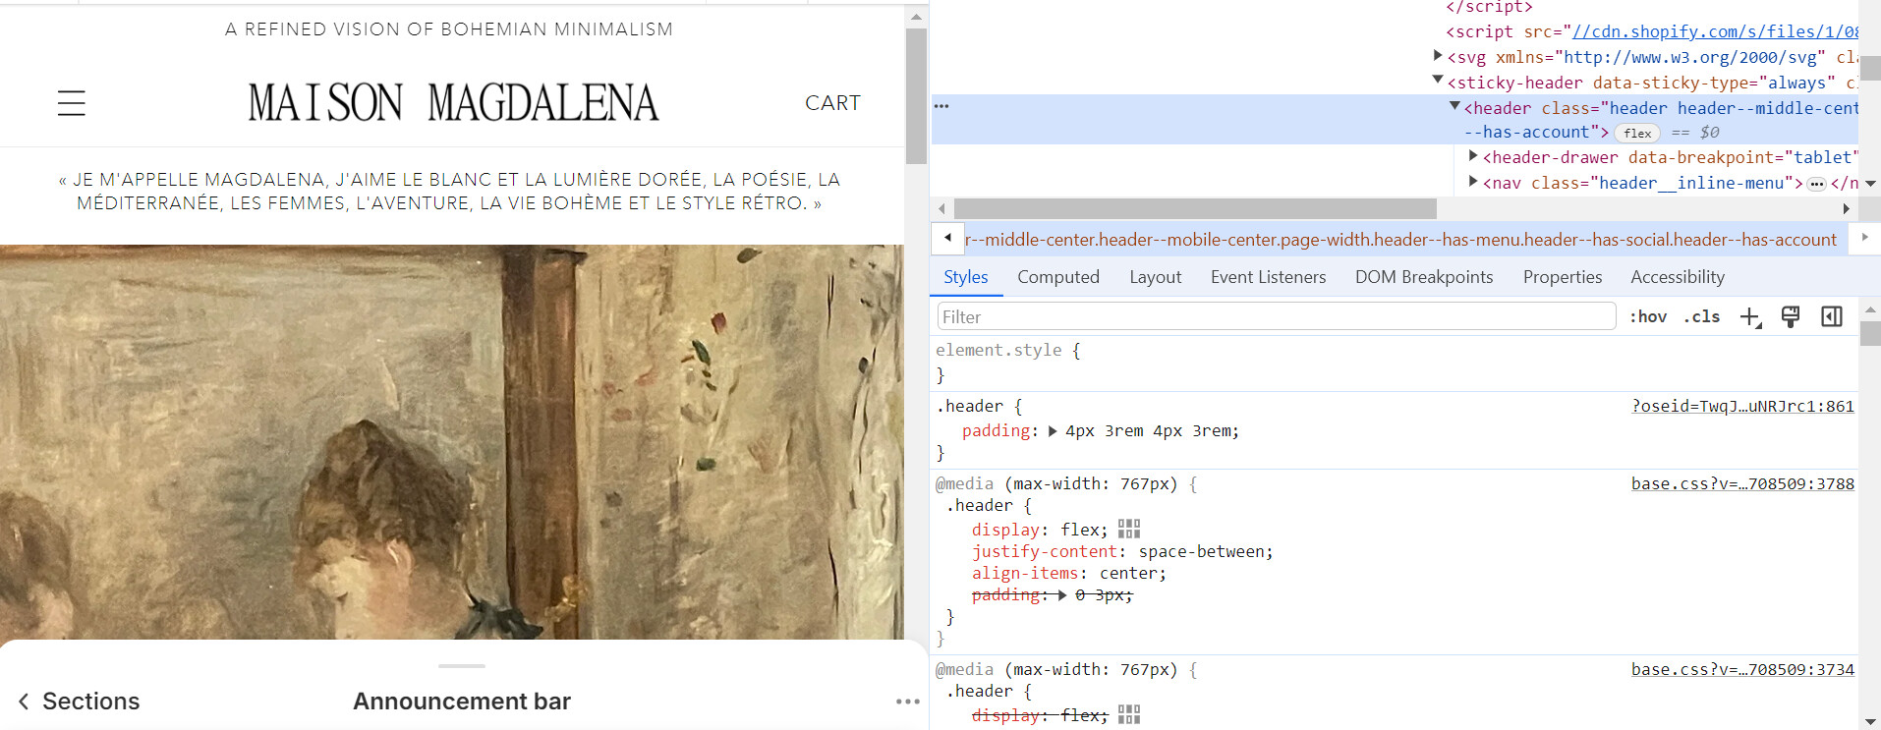
Task: Expand the svg element node
Action: tap(1438, 56)
